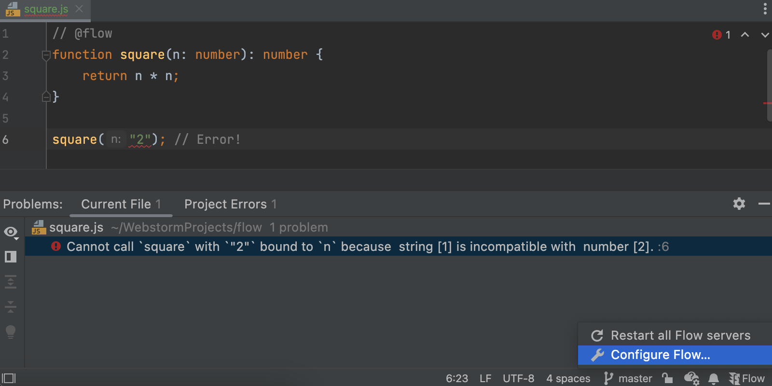Click the intention lightbulb in sidebar
The width and height of the screenshot is (772, 386).
click(x=11, y=331)
